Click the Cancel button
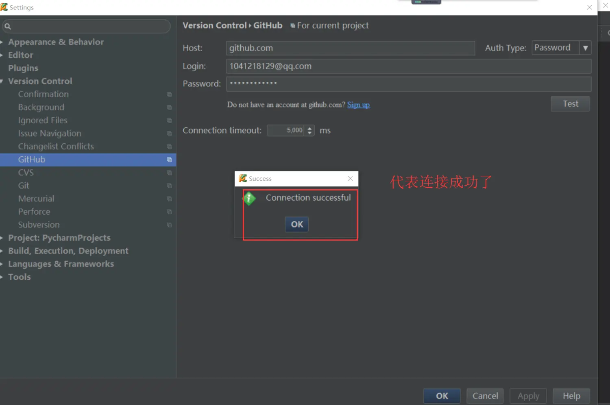This screenshot has height=405, width=610. (x=485, y=396)
